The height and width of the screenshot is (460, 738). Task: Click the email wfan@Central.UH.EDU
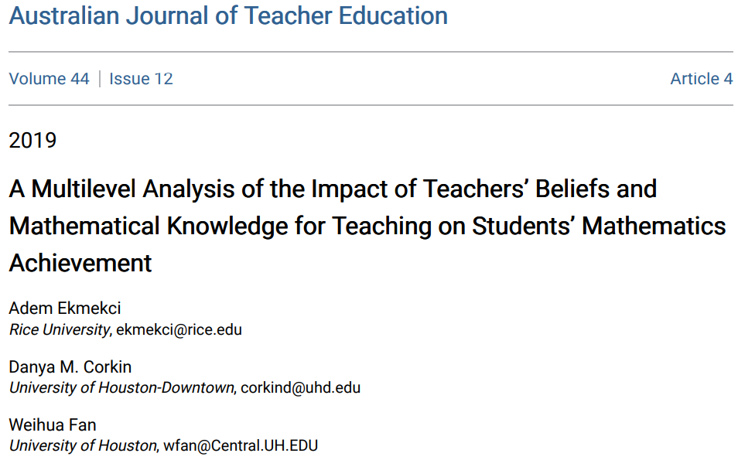click(241, 445)
